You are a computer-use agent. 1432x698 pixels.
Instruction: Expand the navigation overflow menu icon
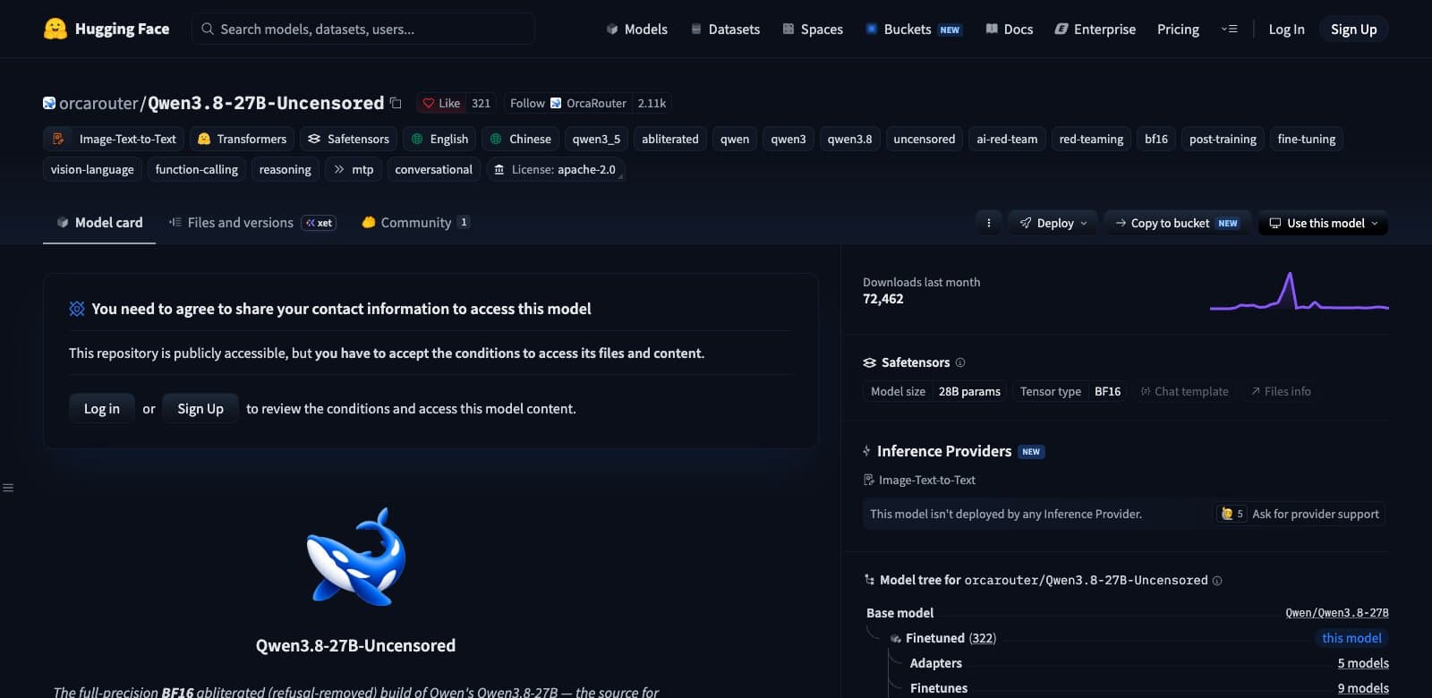click(x=1229, y=29)
